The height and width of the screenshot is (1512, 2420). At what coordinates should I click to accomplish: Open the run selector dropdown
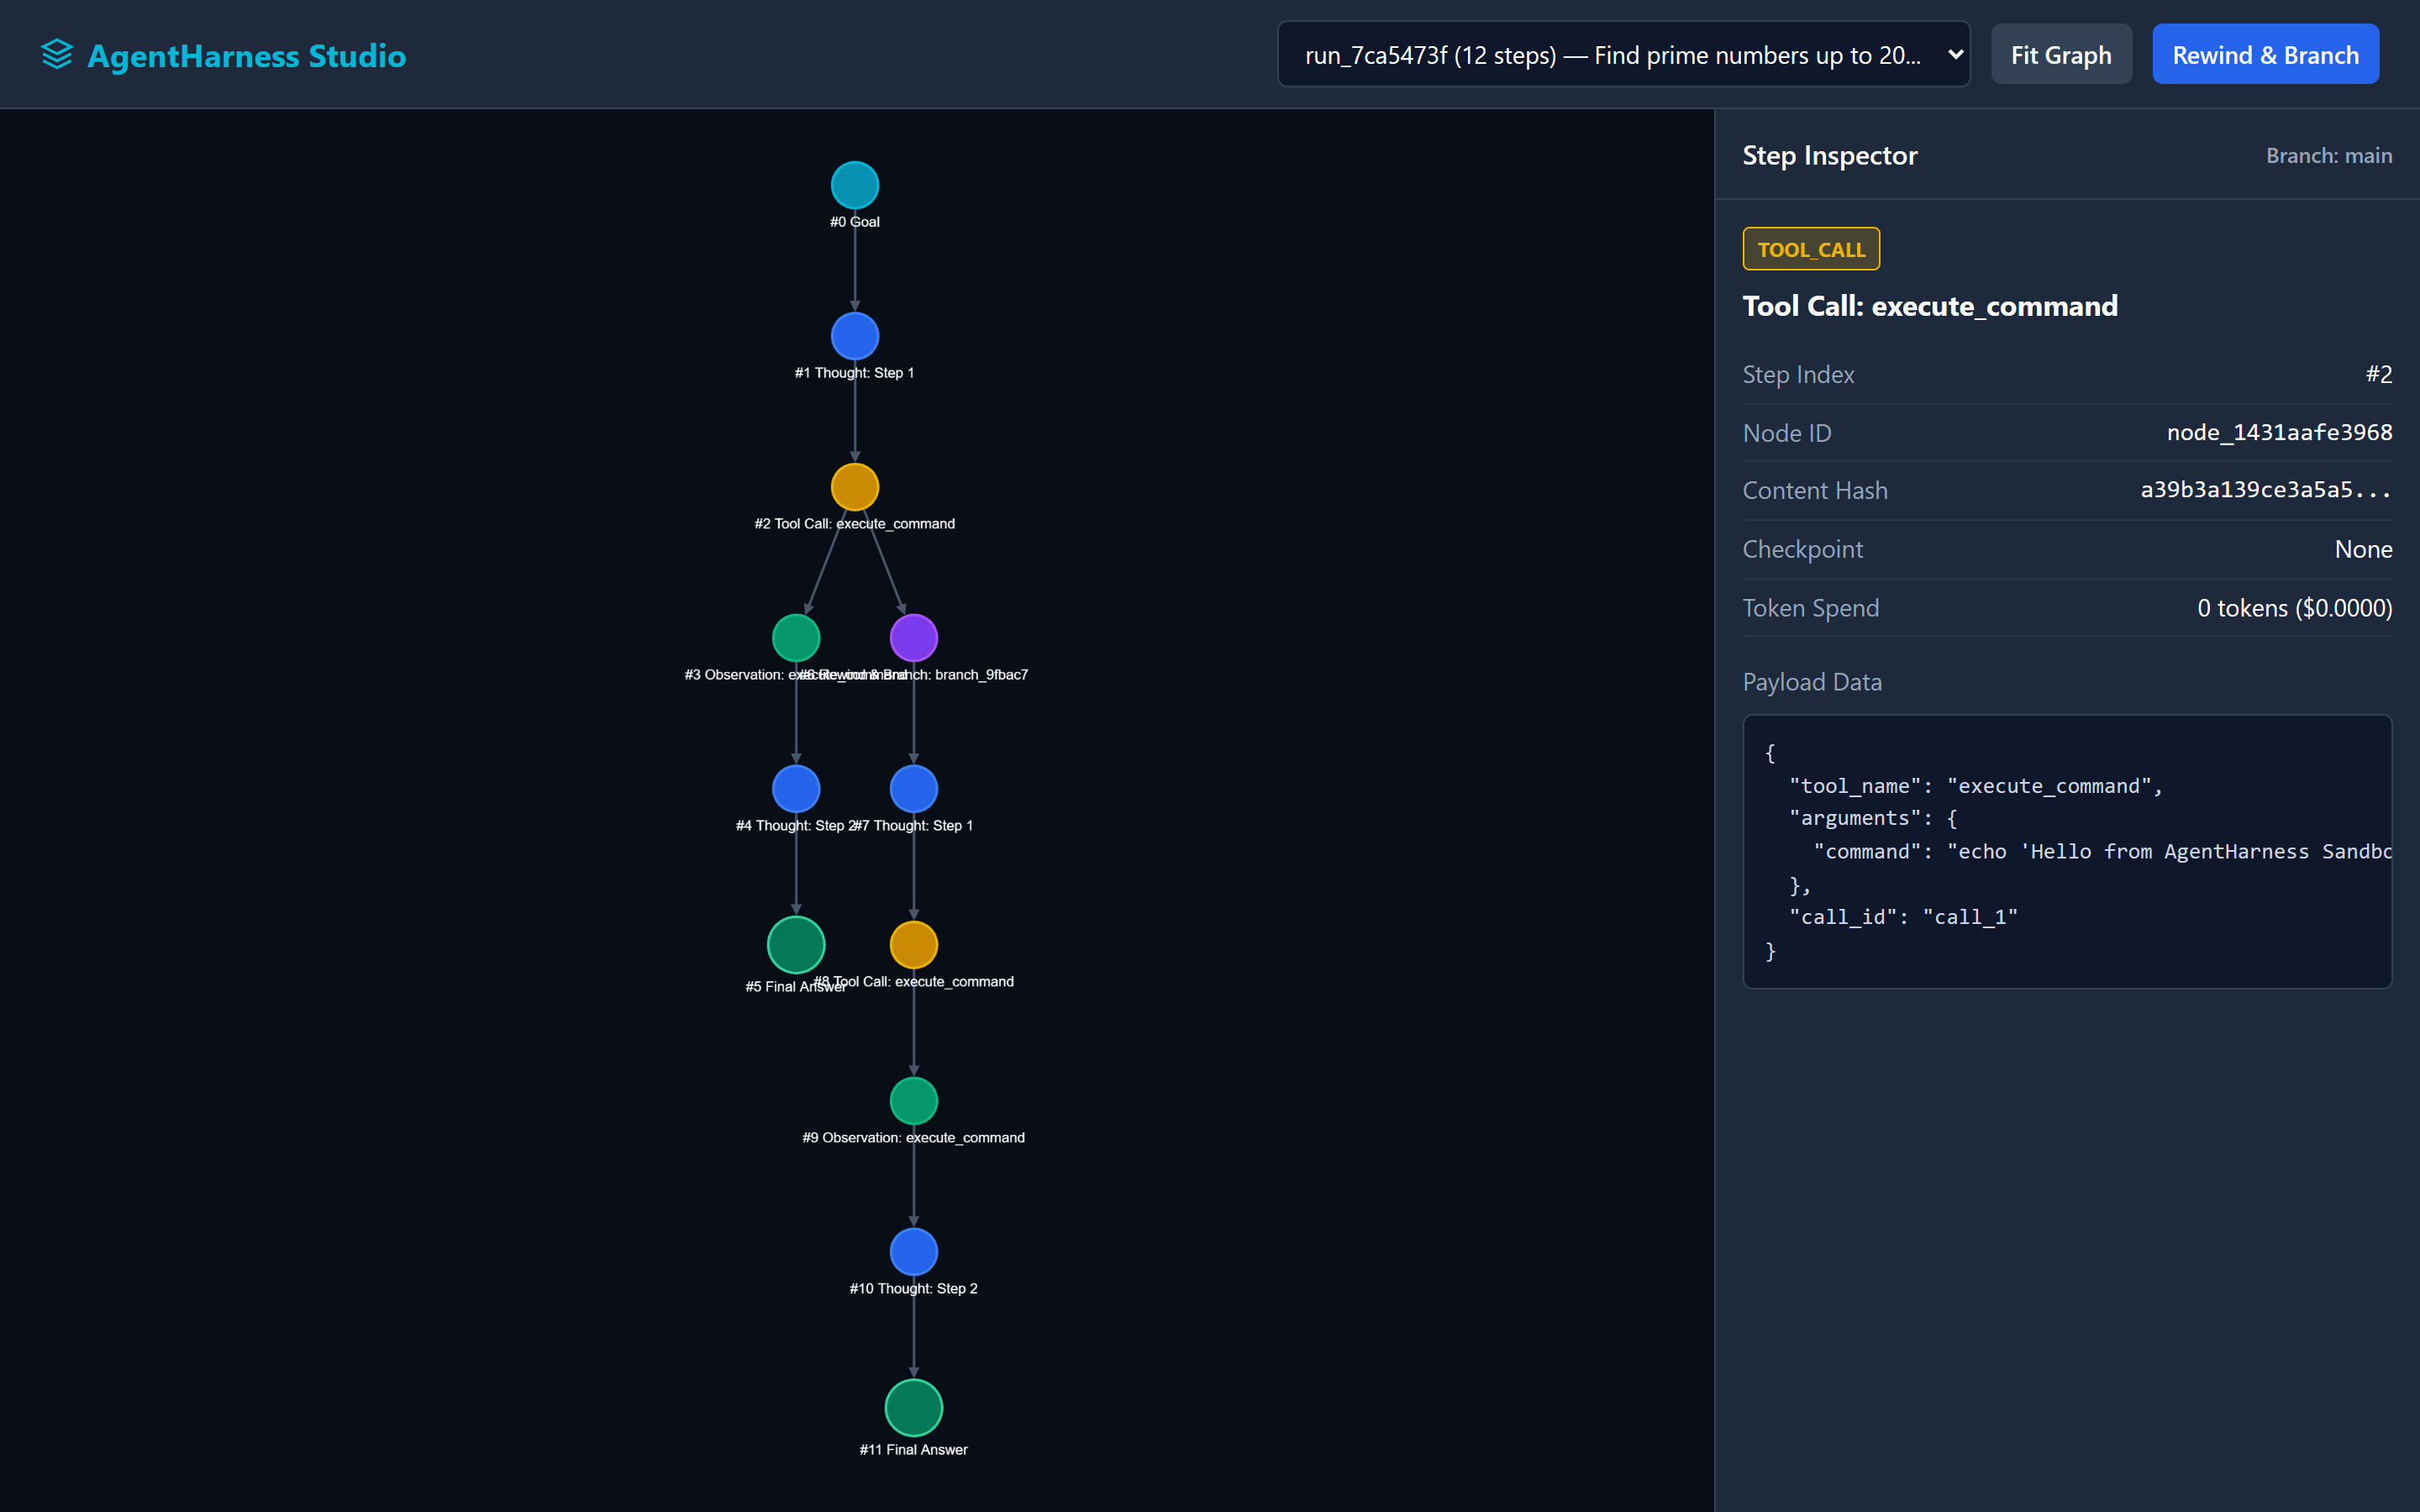point(1623,54)
